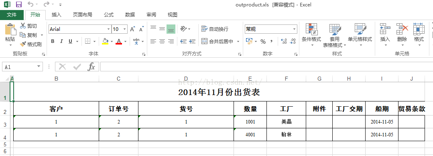Image resolution: width=433 pixels, height=156 pixels.
Task: Open Font dialog launcher in 字体 group
Action: pos(144,55)
